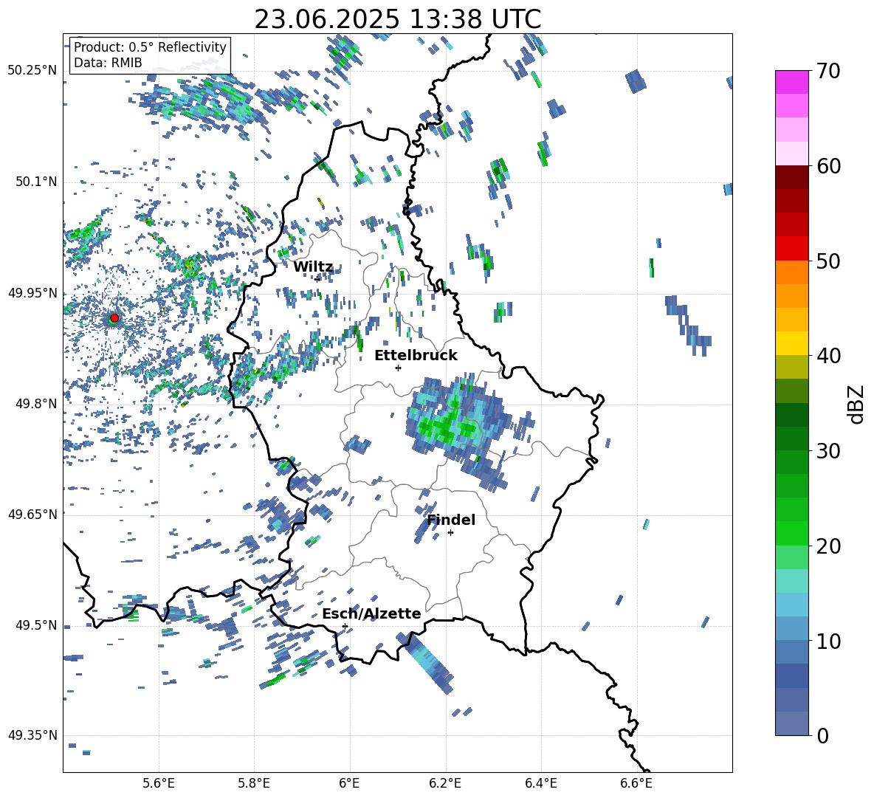Click the yellow colorbar segment above 40
The height and width of the screenshot is (798, 874).
(791, 343)
